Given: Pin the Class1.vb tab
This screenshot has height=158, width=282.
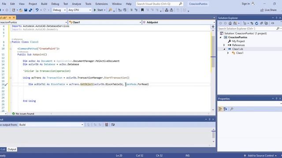Looking at the screenshot, I should tap(10, 18).
